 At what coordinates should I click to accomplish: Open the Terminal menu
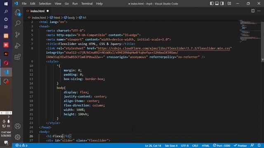tap(87, 4)
